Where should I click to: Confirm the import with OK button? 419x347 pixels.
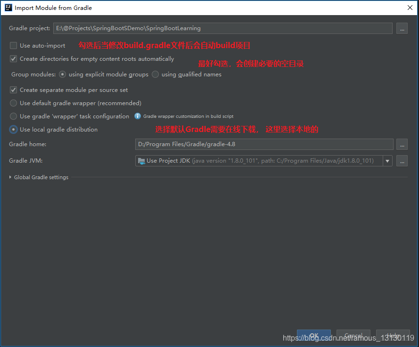pos(314,335)
